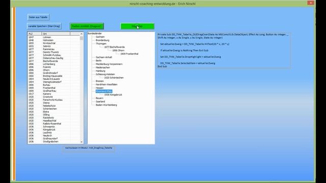This screenshot has width=326, height=183.
Task: Click the 'Daten aus Tabelle' button
Action: pyautogui.click(x=38, y=17)
